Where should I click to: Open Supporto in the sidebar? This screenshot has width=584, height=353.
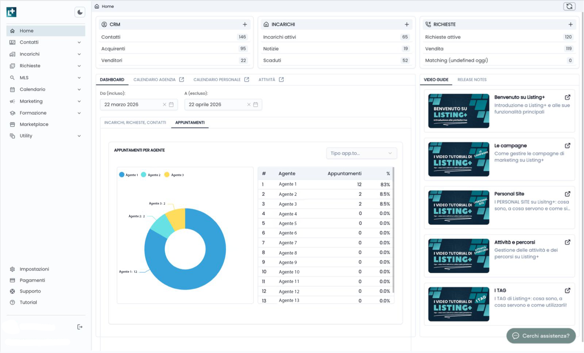[x=30, y=291]
